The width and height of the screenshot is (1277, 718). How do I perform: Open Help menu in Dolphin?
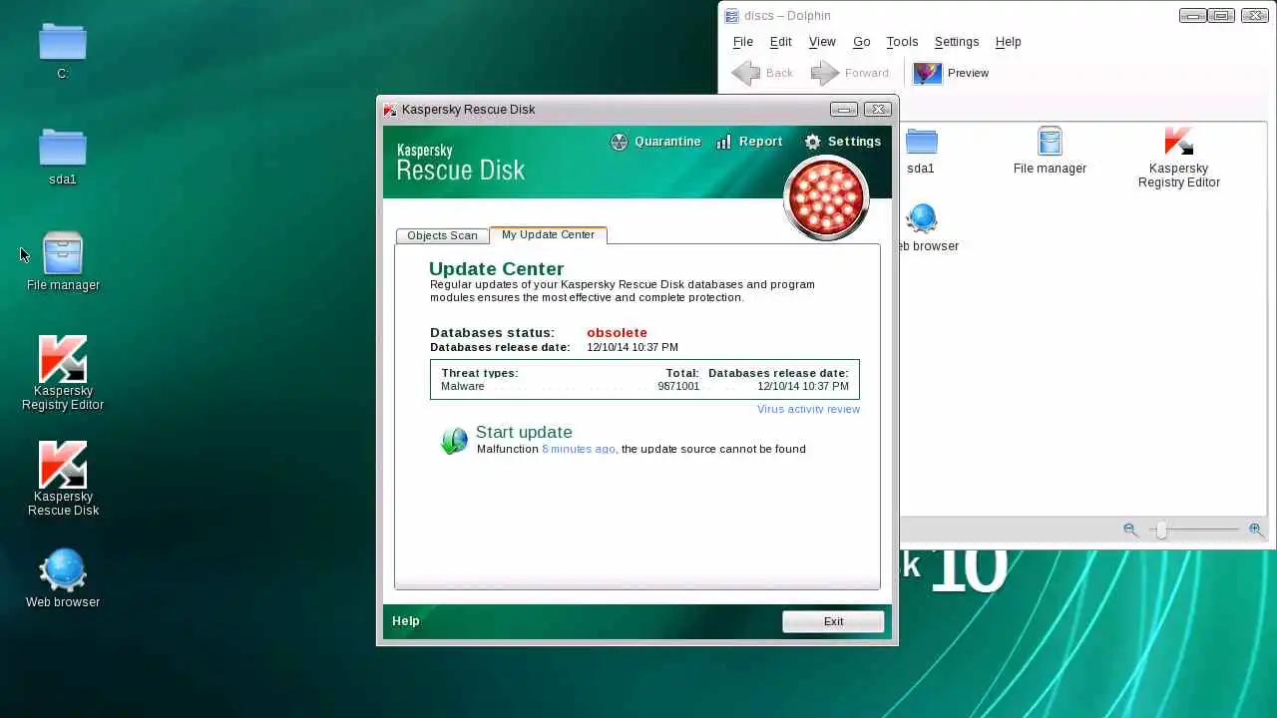coord(1008,42)
